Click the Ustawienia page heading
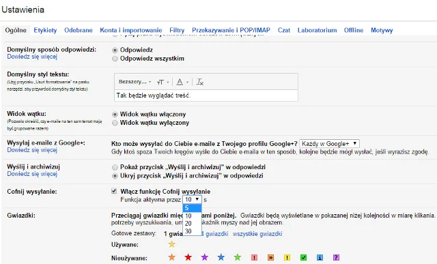The width and height of the screenshot is (437, 264). click(x=23, y=10)
